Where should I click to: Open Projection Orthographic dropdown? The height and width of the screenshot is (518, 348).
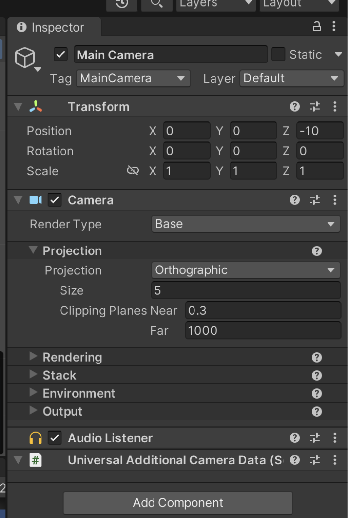tap(246, 270)
